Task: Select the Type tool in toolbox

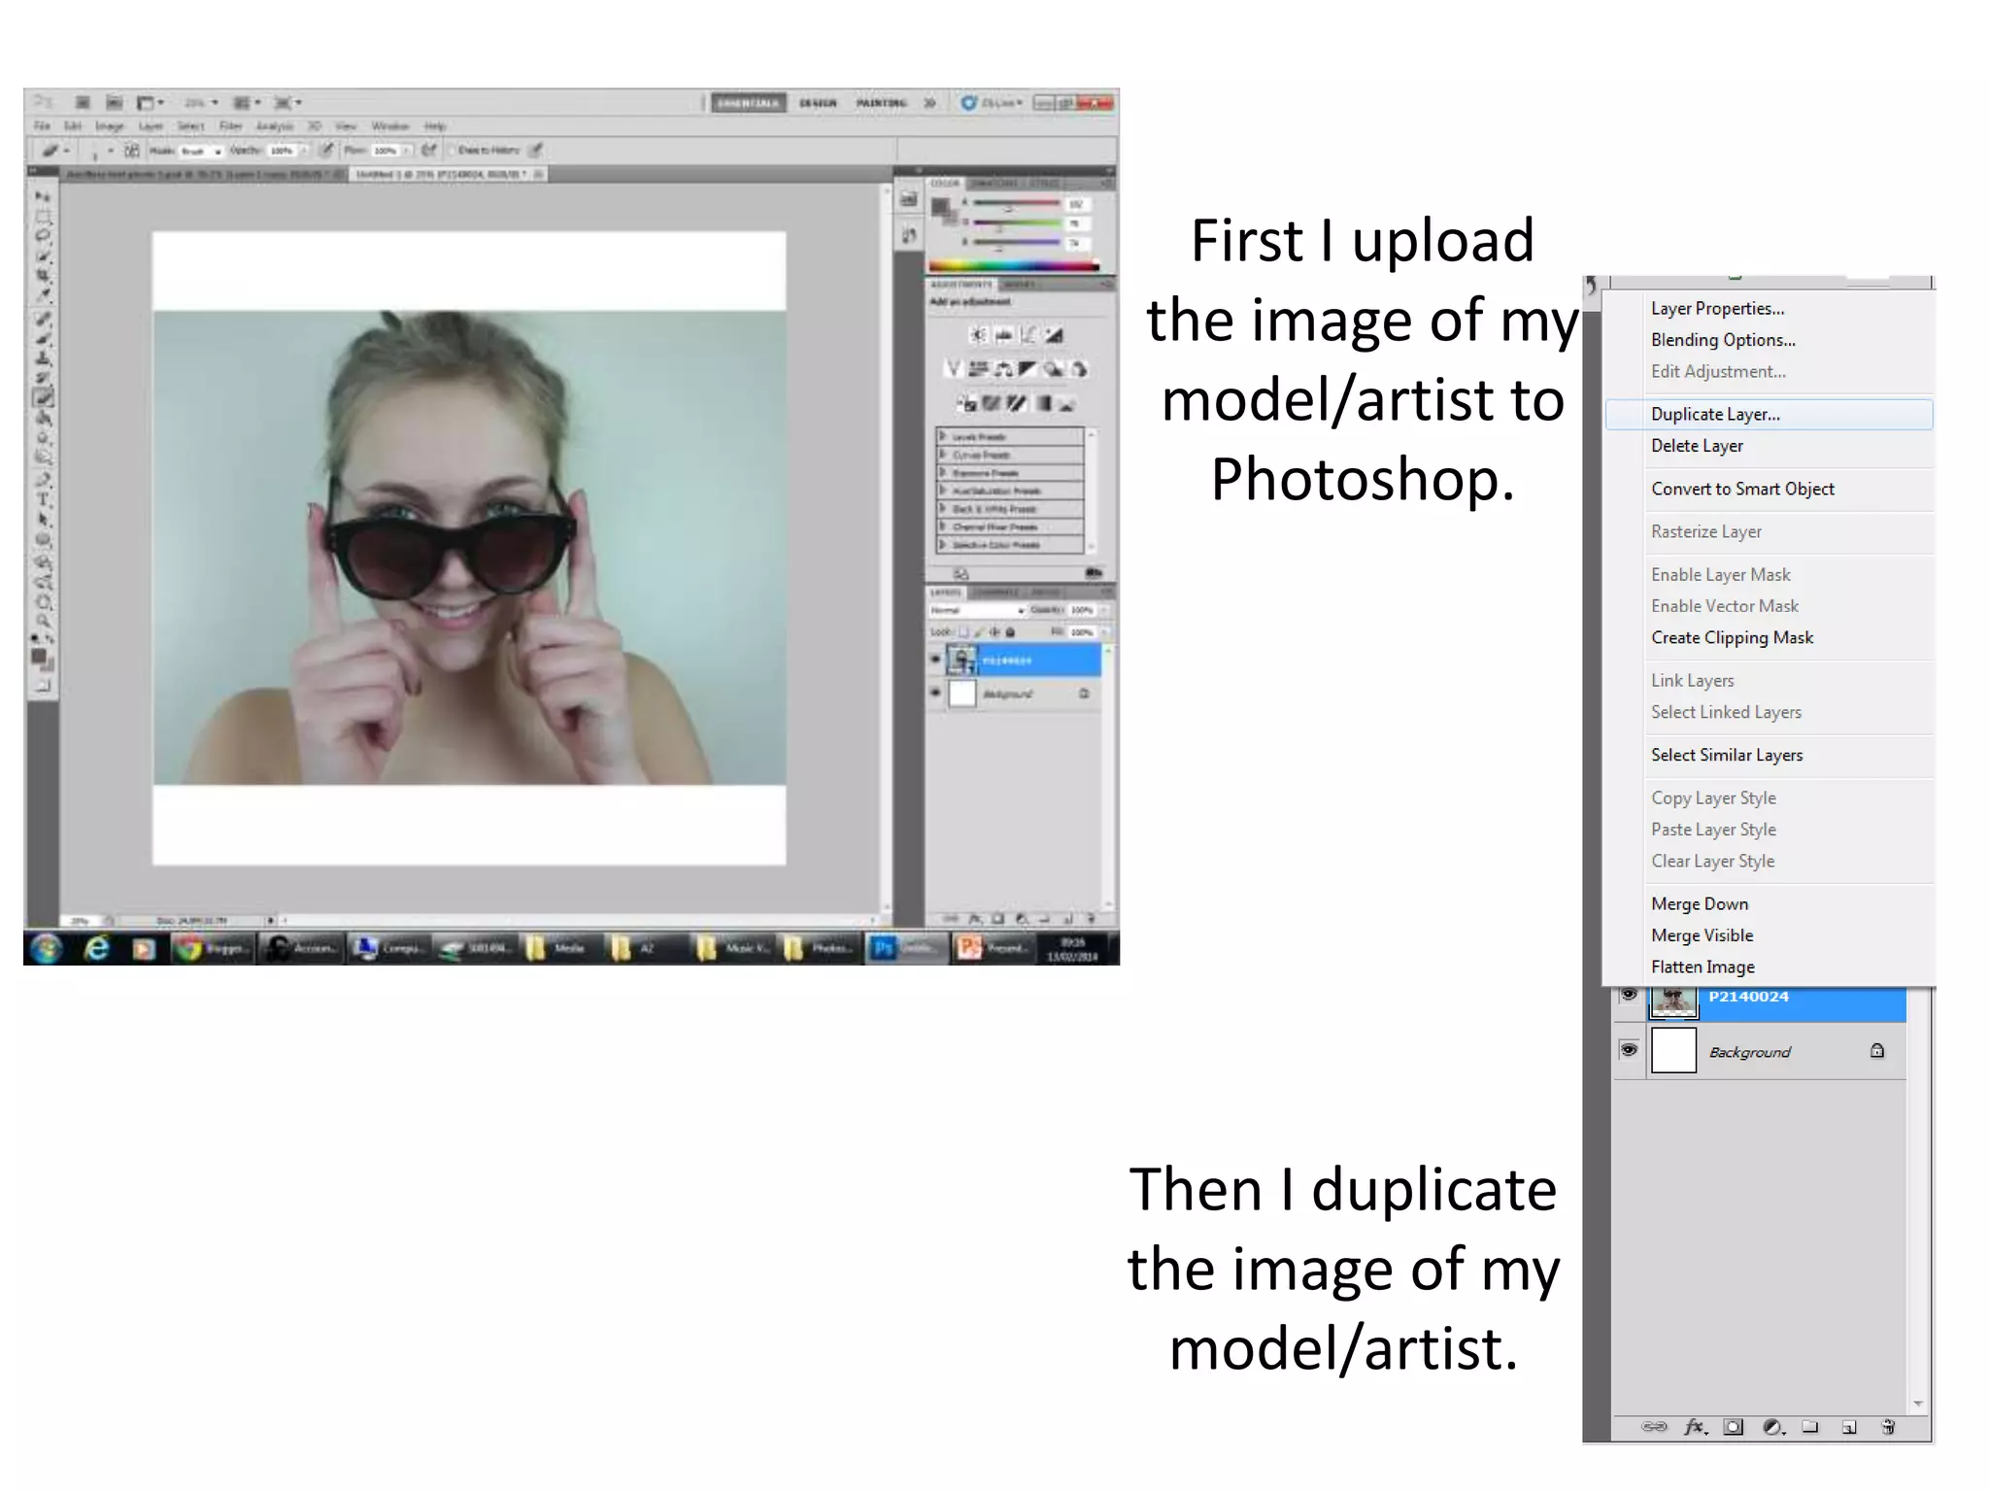Action: click(x=43, y=499)
